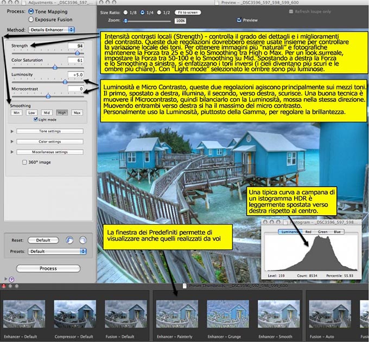369x342 pixels.
Task: Switch to Blue histogram tab
Action: 337,232
